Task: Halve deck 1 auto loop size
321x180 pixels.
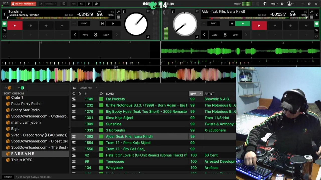Action: 75,35
